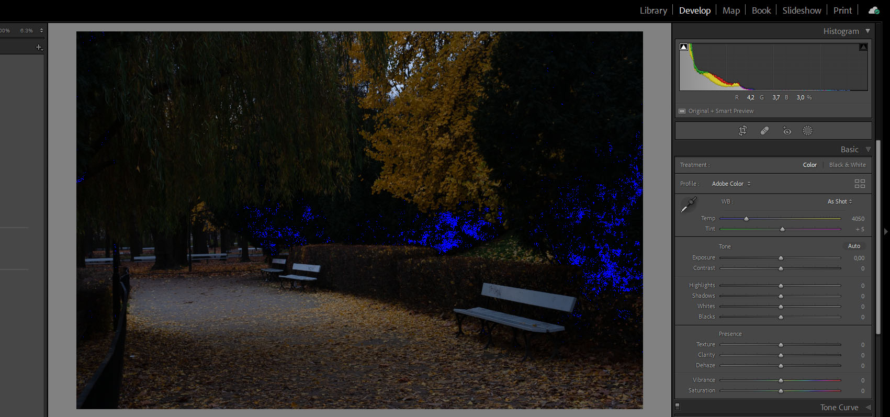Set treatment to Black & White
890x417 pixels.
(x=847, y=165)
